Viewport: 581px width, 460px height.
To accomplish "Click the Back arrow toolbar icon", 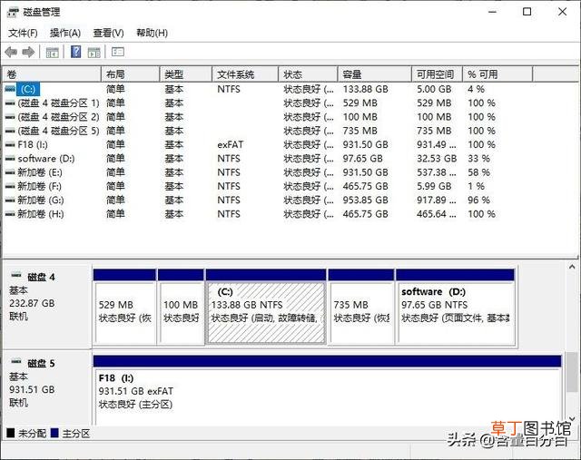I will (x=11, y=53).
